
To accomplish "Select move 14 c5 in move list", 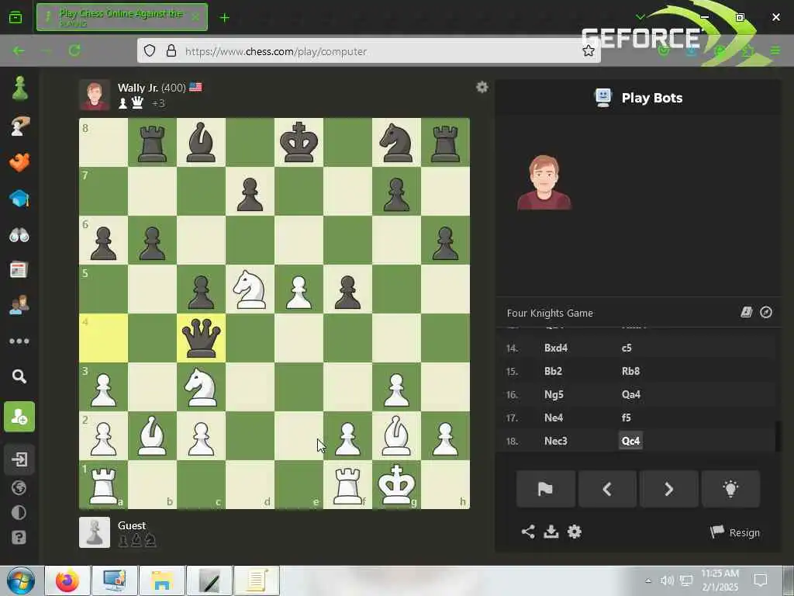I will coord(627,348).
